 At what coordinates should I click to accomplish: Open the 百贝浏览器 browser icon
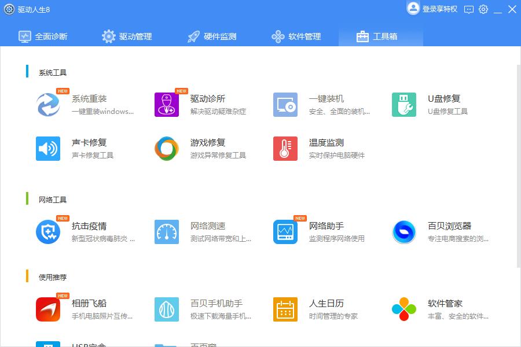tap(404, 232)
